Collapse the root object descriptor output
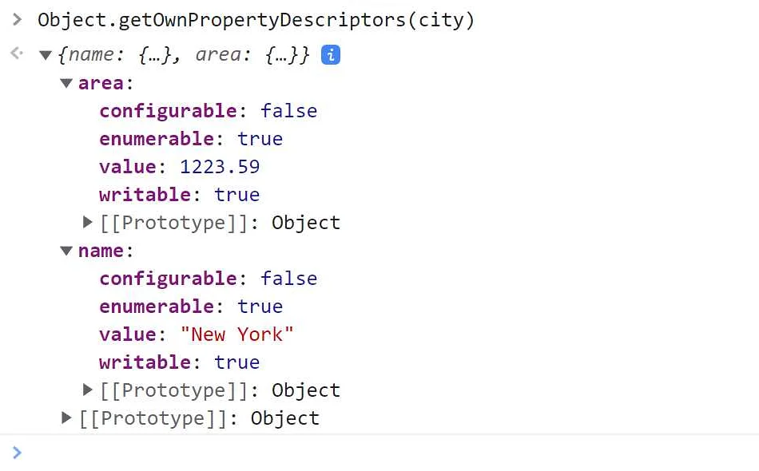 [46, 56]
